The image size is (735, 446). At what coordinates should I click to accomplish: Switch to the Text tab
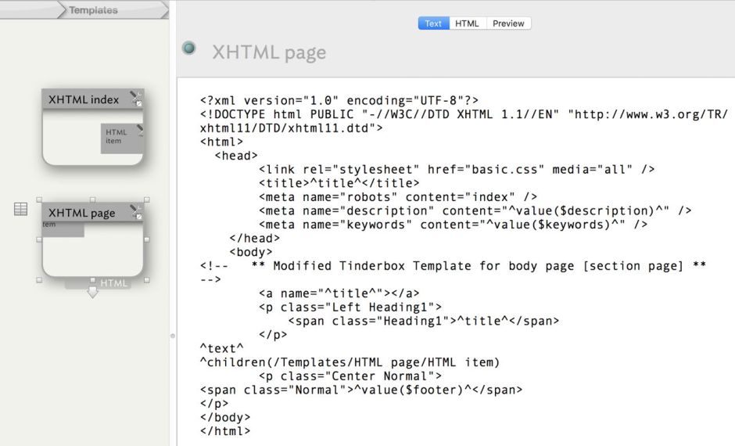tap(433, 23)
